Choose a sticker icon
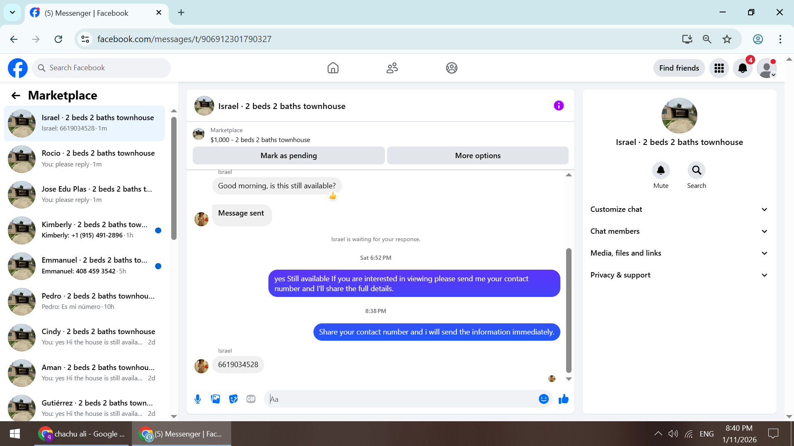This screenshot has width=794, height=446. pos(233,399)
